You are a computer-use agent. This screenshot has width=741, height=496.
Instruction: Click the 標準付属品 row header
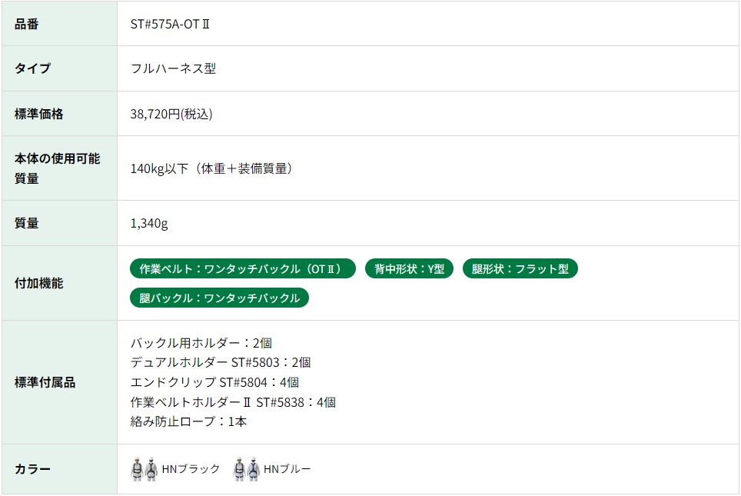[45, 382]
